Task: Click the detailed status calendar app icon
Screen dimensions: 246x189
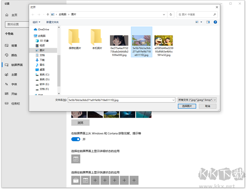Action: coord(76,159)
